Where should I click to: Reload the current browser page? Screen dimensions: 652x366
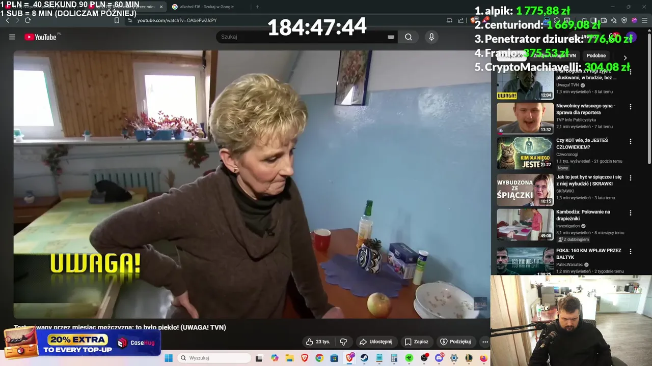pos(28,20)
